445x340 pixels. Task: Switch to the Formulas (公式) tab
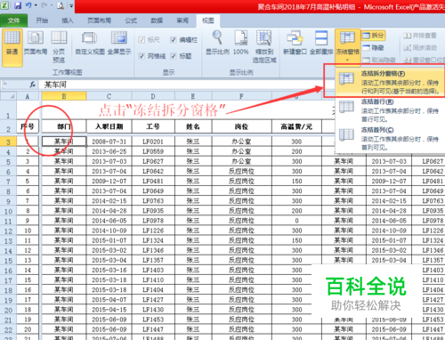(131, 20)
